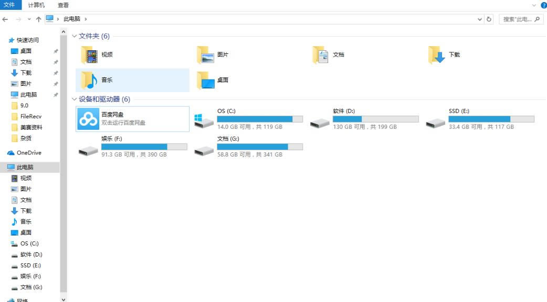Click the Back navigation arrow

click(x=5, y=19)
